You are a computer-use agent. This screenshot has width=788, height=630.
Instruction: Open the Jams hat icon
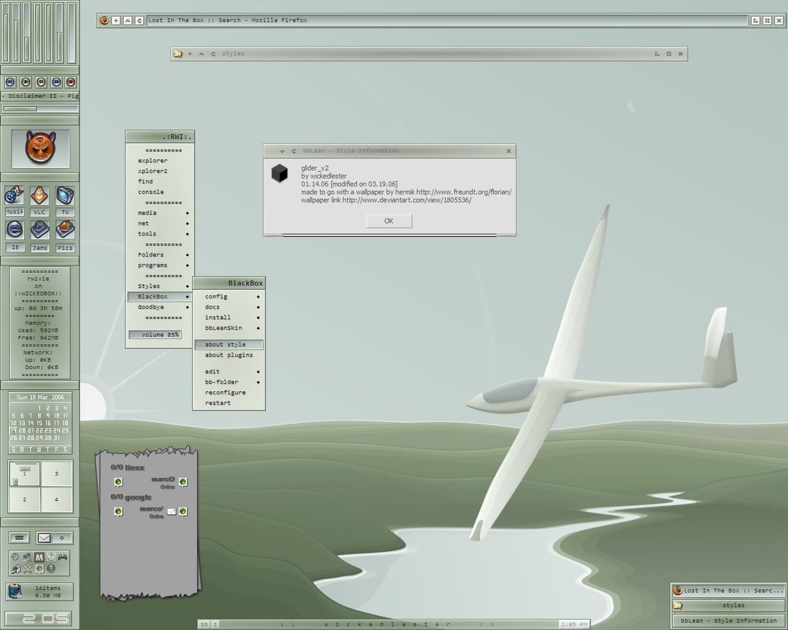tap(39, 229)
